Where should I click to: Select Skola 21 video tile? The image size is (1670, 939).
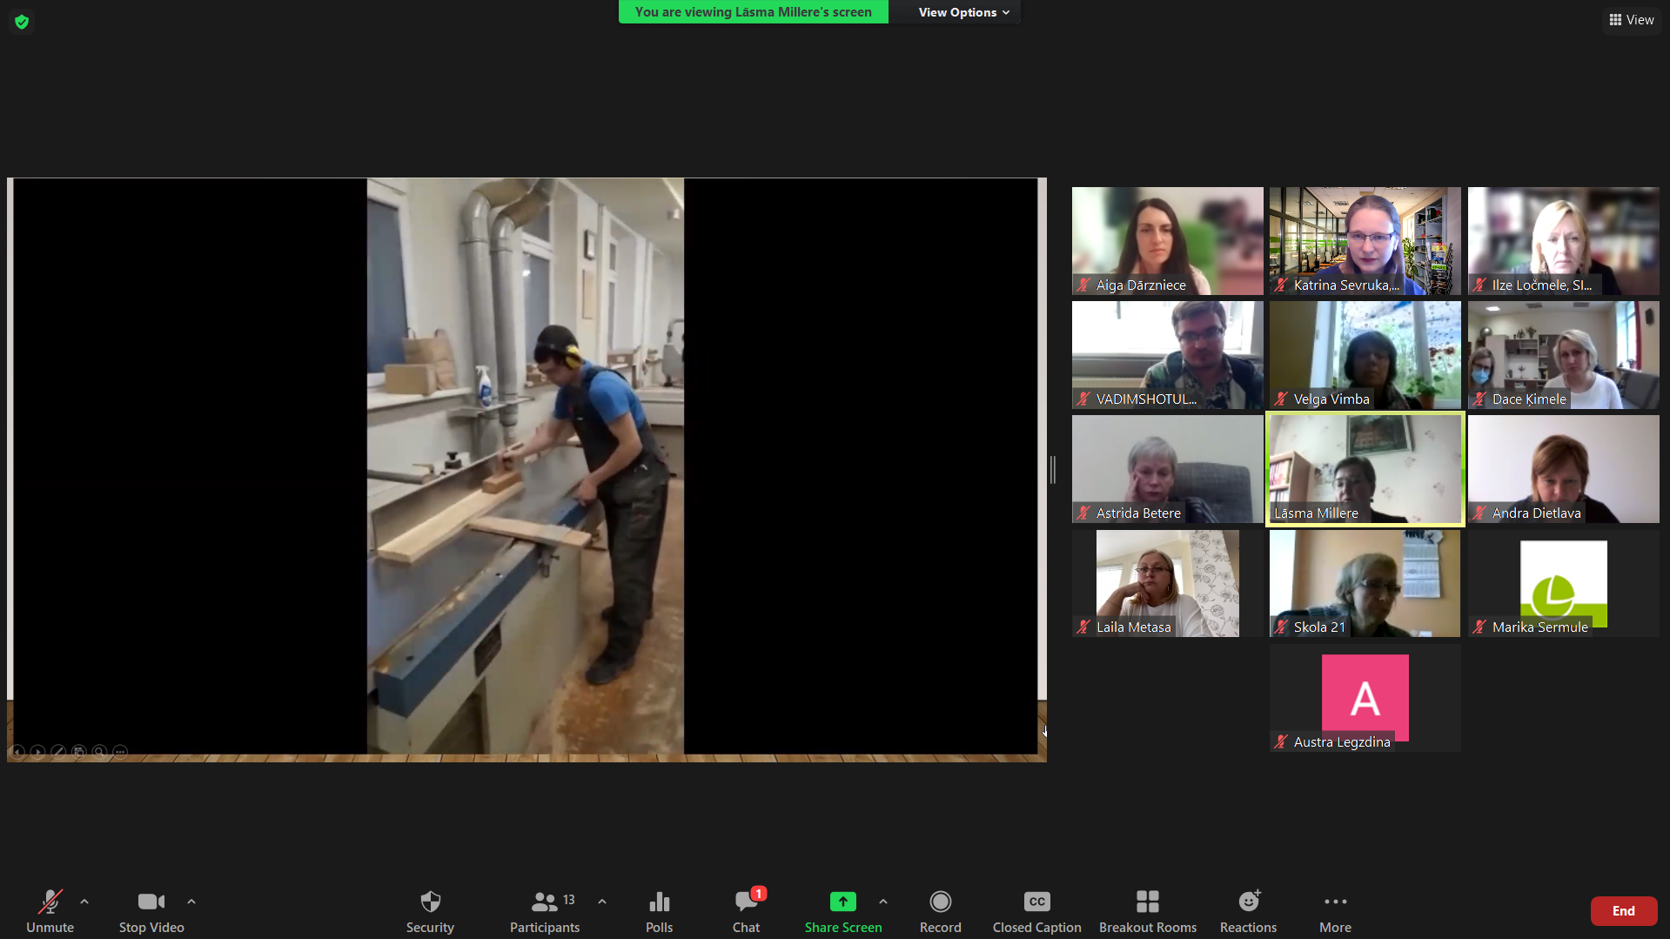(x=1365, y=583)
